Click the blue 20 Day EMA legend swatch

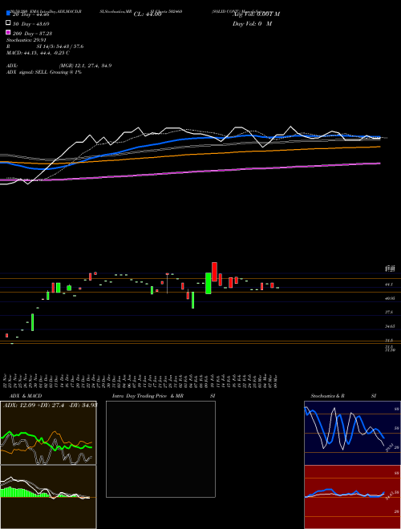[8, 13]
